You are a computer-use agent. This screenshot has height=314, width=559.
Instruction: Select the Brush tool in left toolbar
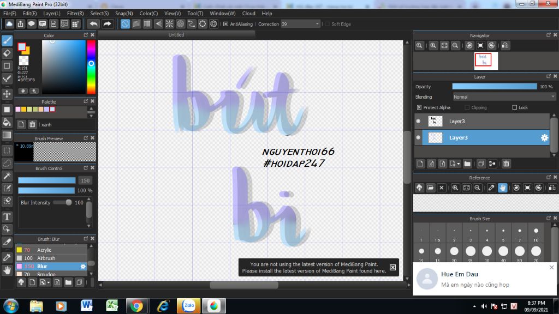(7, 40)
